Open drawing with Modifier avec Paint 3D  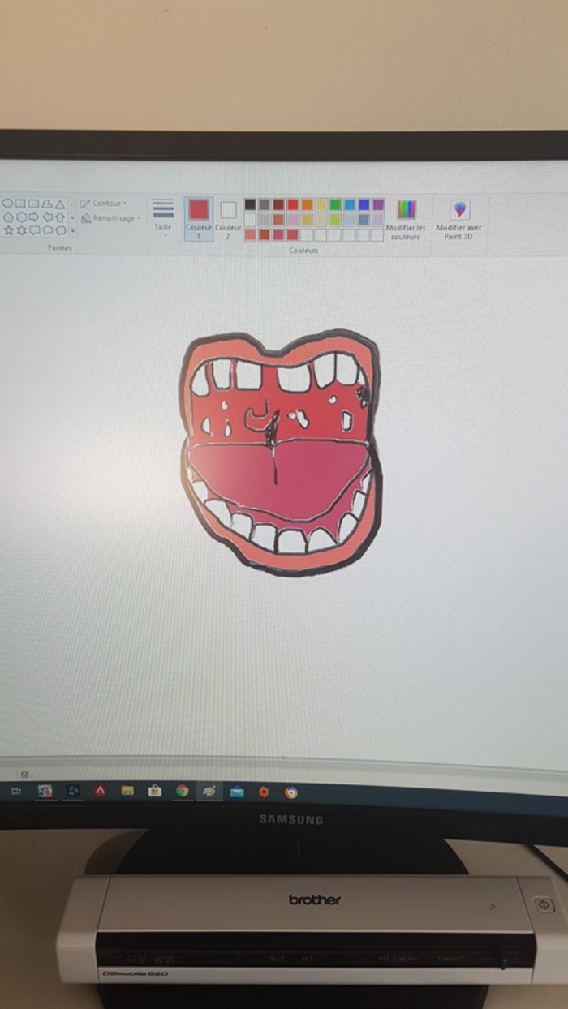click(x=459, y=219)
